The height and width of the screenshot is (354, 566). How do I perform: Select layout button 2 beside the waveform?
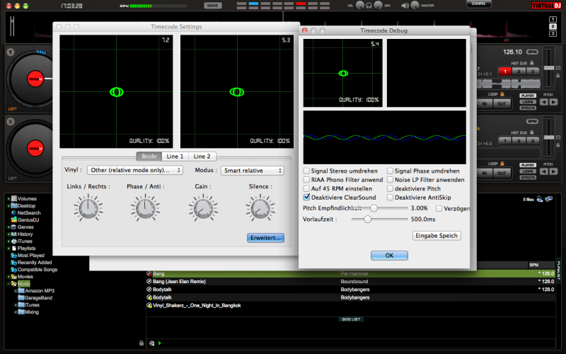[553, 26]
